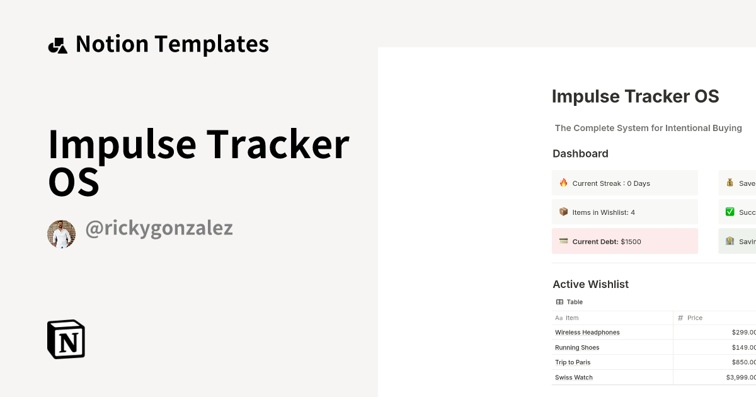Click the green checkmark icon on Success callout
Image resolution: width=756 pixels, height=397 pixels.
tap(730, 212)
